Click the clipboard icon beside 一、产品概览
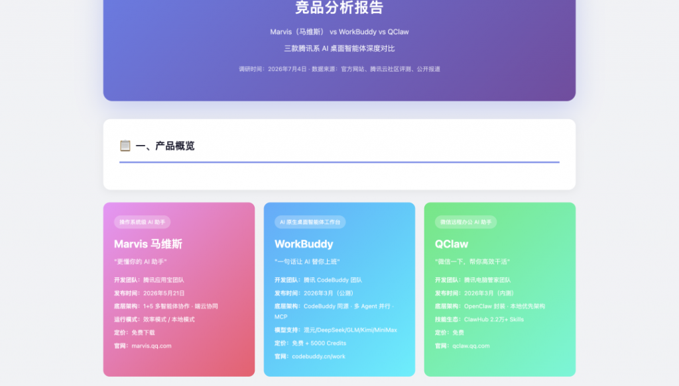 tap(125, 146)
